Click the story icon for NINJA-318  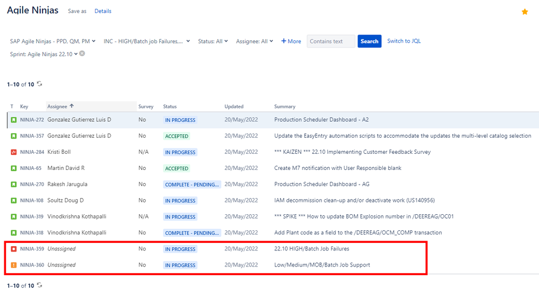pyautogui.click(x=14, y=233)
